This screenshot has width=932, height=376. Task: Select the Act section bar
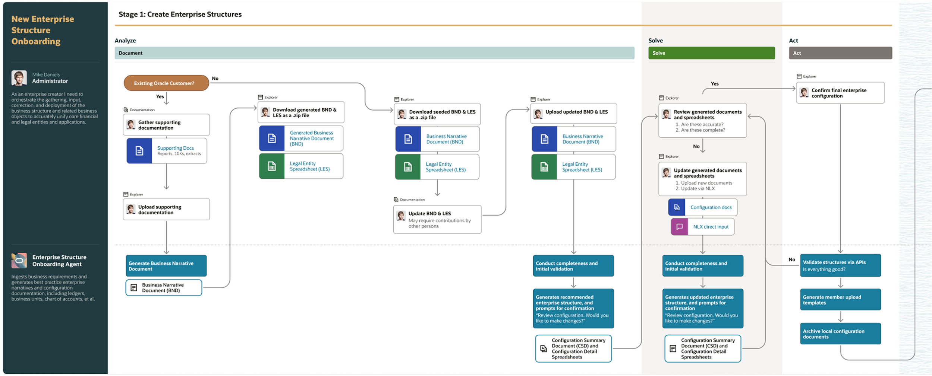841,53
